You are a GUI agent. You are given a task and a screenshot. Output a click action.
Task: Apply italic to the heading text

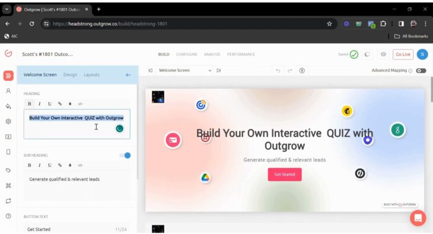(x=40, y=104)
